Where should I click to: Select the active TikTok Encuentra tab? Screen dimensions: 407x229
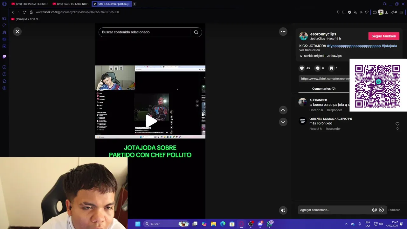pyautogui.click(x=112, y=4)
